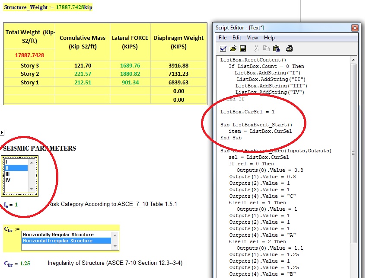Open the View menu in Script Editor

(x=252, y=38)
